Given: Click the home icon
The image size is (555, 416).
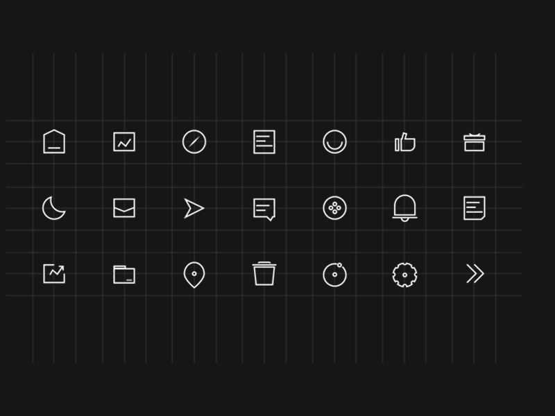Looking at the screenshot, I should pyautogui.click(x=54, y=141).
